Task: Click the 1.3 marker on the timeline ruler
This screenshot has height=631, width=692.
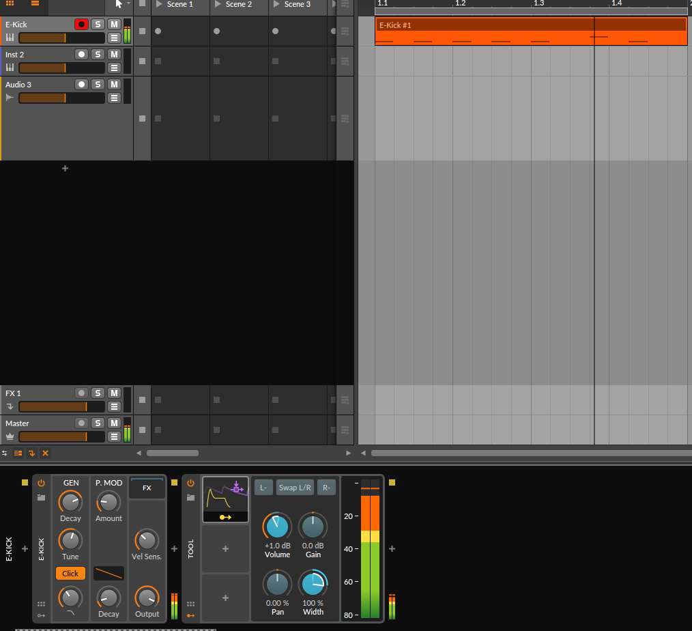Action: tap(539, 3)
